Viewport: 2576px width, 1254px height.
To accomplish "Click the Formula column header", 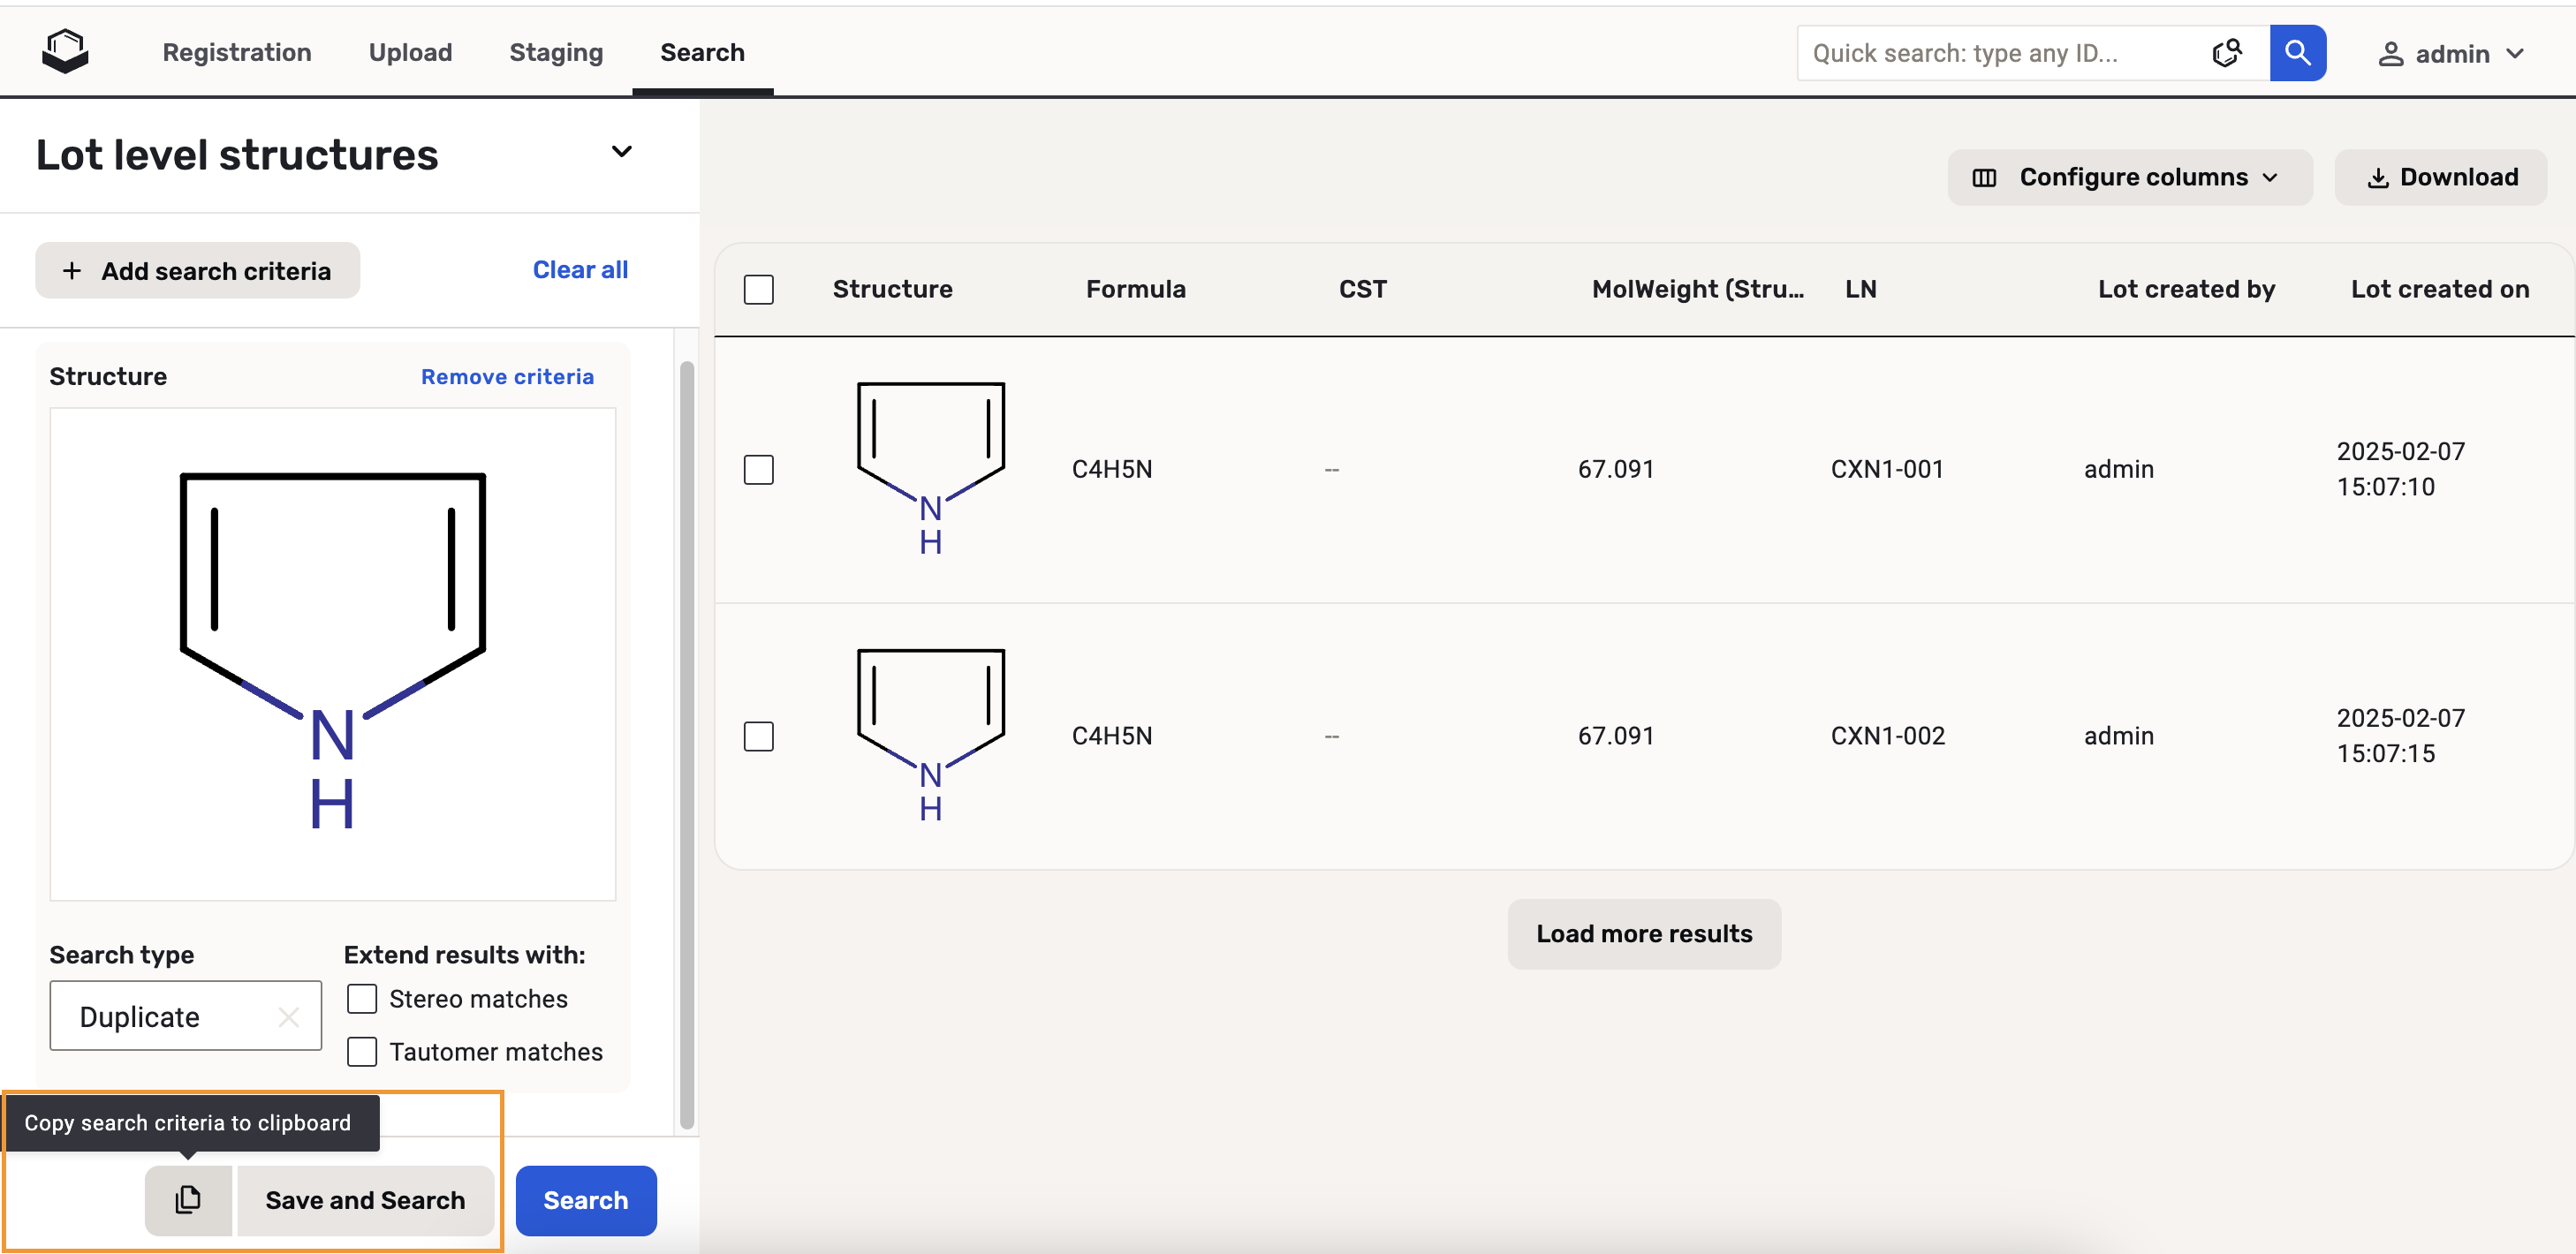I will click(x=1135, y=289).
